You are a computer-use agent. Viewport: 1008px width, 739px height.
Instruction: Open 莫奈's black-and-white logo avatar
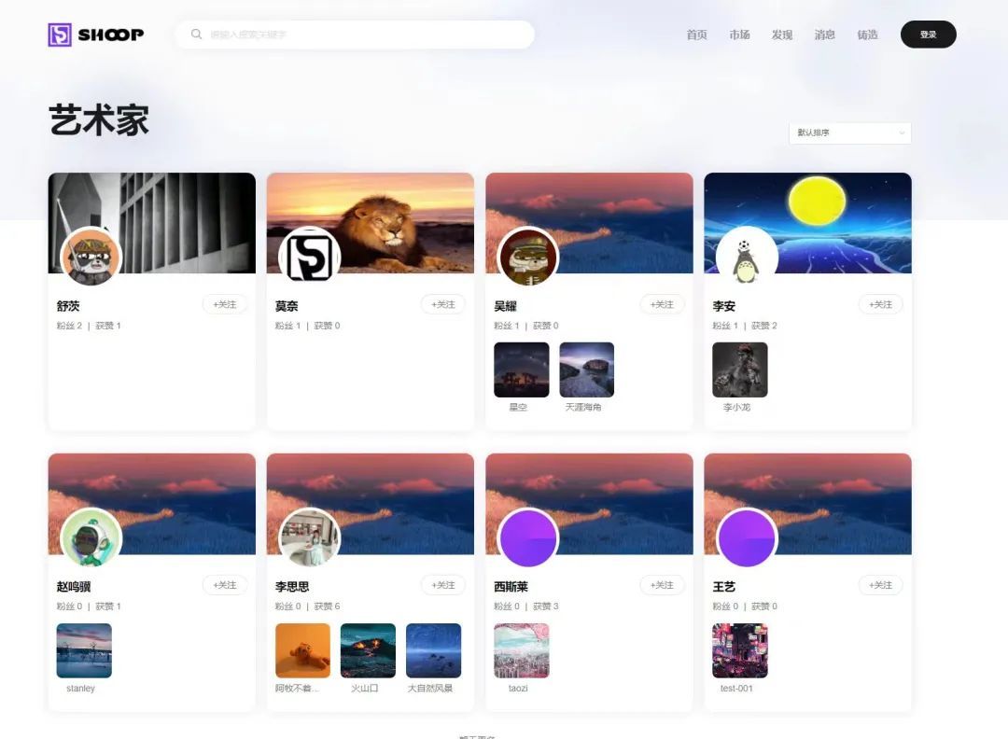tap(309, 257)
